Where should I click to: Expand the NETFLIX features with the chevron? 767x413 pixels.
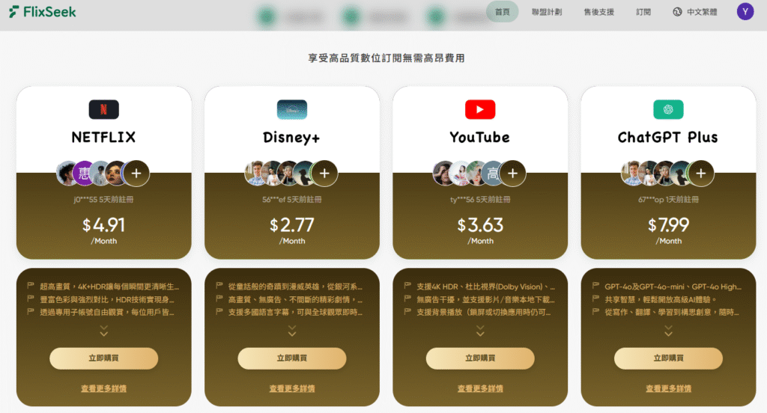pyautogui.click(x=103, y=331)
